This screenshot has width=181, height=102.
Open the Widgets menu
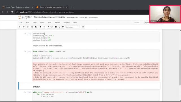tap(66, 23)
